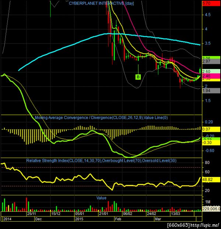
Task: Click the 80 RSI axis label
Action: coord(207,163)
